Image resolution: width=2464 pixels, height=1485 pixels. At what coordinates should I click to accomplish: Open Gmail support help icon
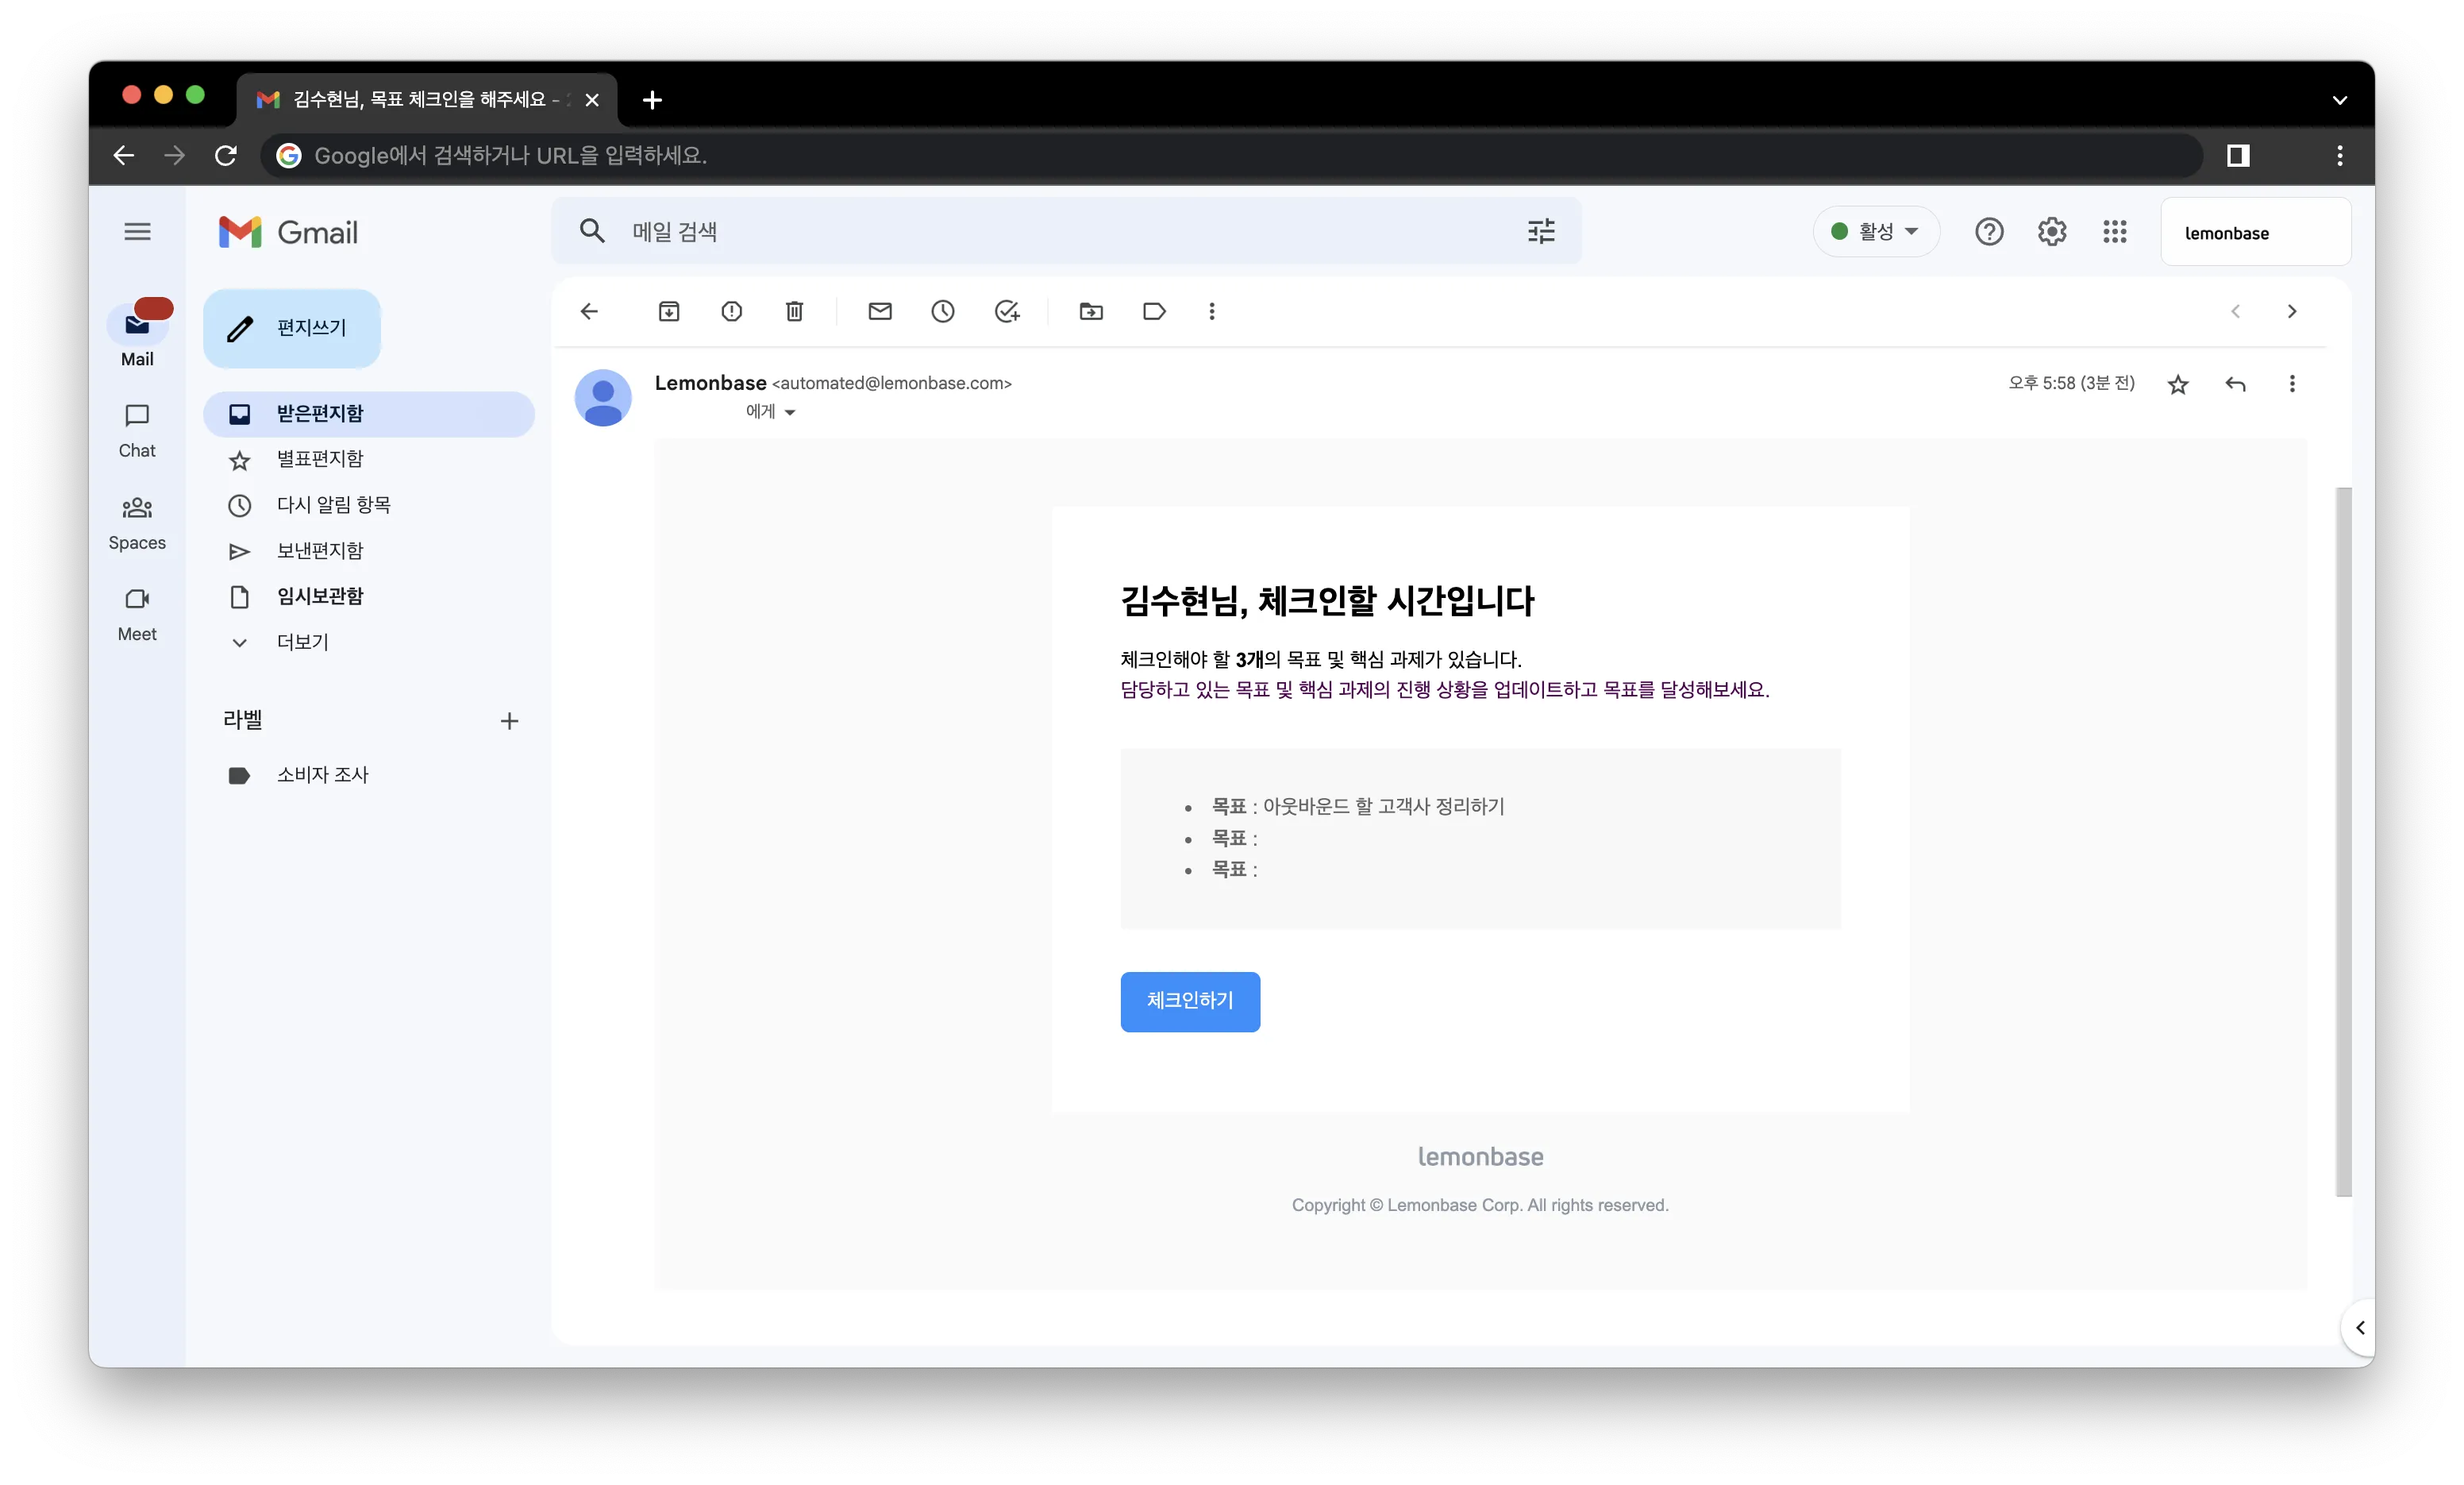(1989, 232)
